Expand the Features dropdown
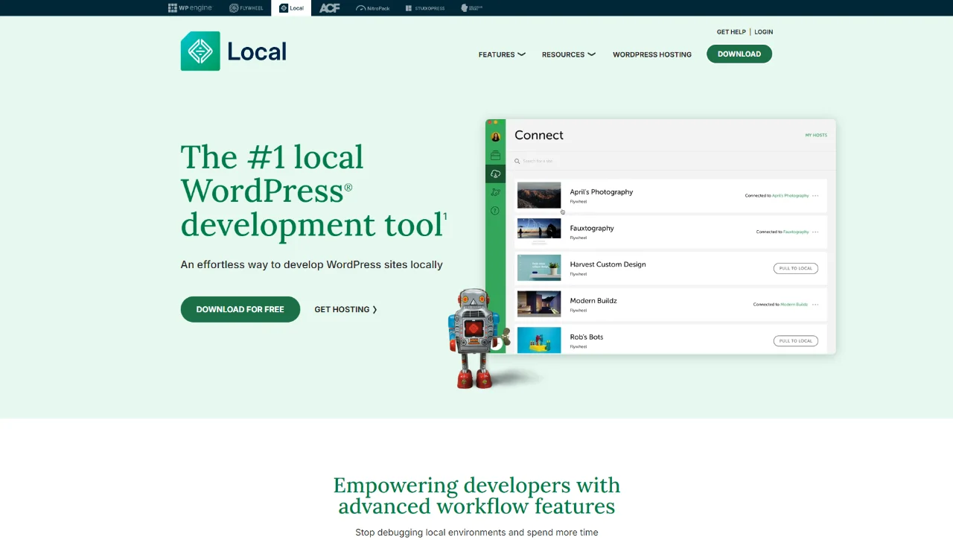Screen dimensions: 953x540 coord(502,54)
